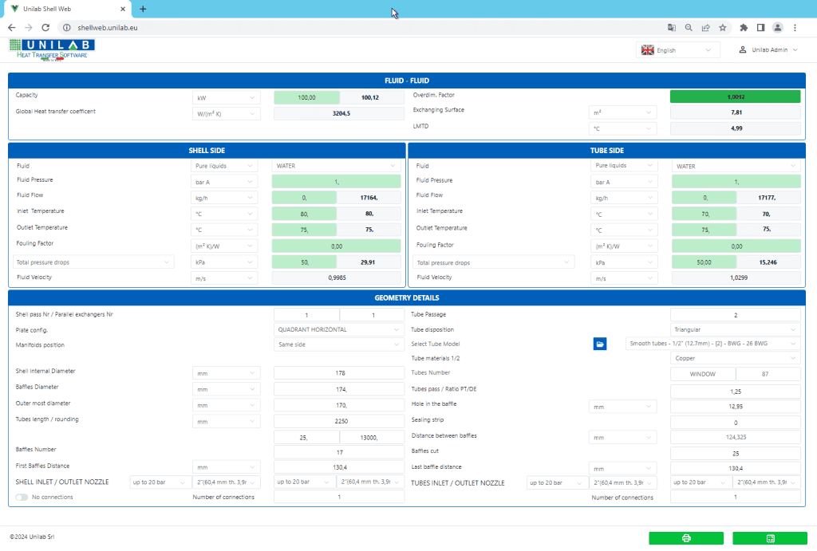Open the tube model folder browser
The width and height of the screenshot is (817, 551).
(x=600, y=344)
